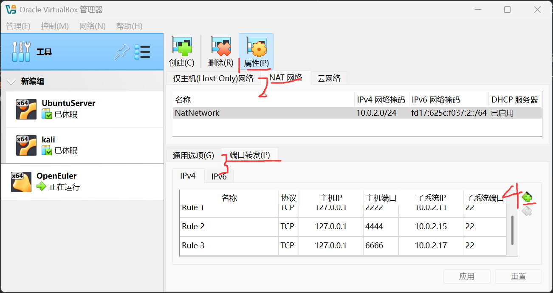Click the 协议 column header
553x293 pixels.
click(x=288, y=198)
